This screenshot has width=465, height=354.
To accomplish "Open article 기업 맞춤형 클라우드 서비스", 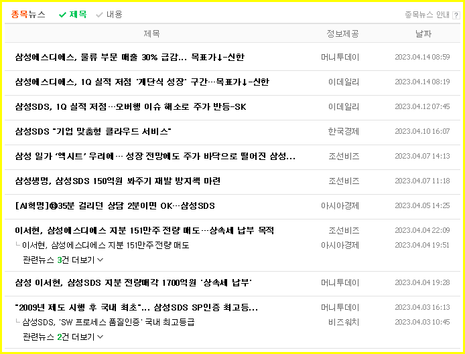I will pyautogui.click(x=93, y=131).
